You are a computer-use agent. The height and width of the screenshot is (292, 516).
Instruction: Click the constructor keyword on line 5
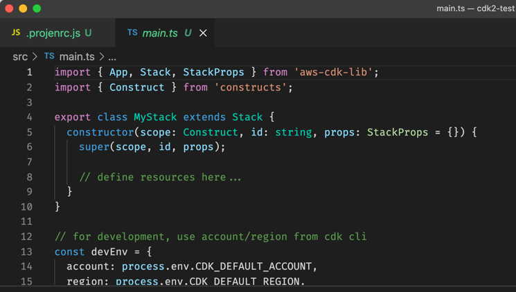click(x=100, y=133)
